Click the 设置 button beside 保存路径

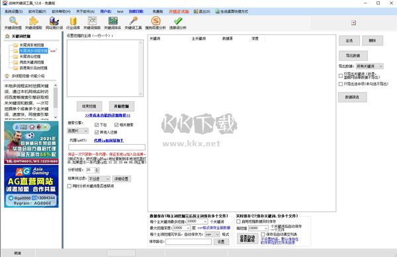coord(221,242)
